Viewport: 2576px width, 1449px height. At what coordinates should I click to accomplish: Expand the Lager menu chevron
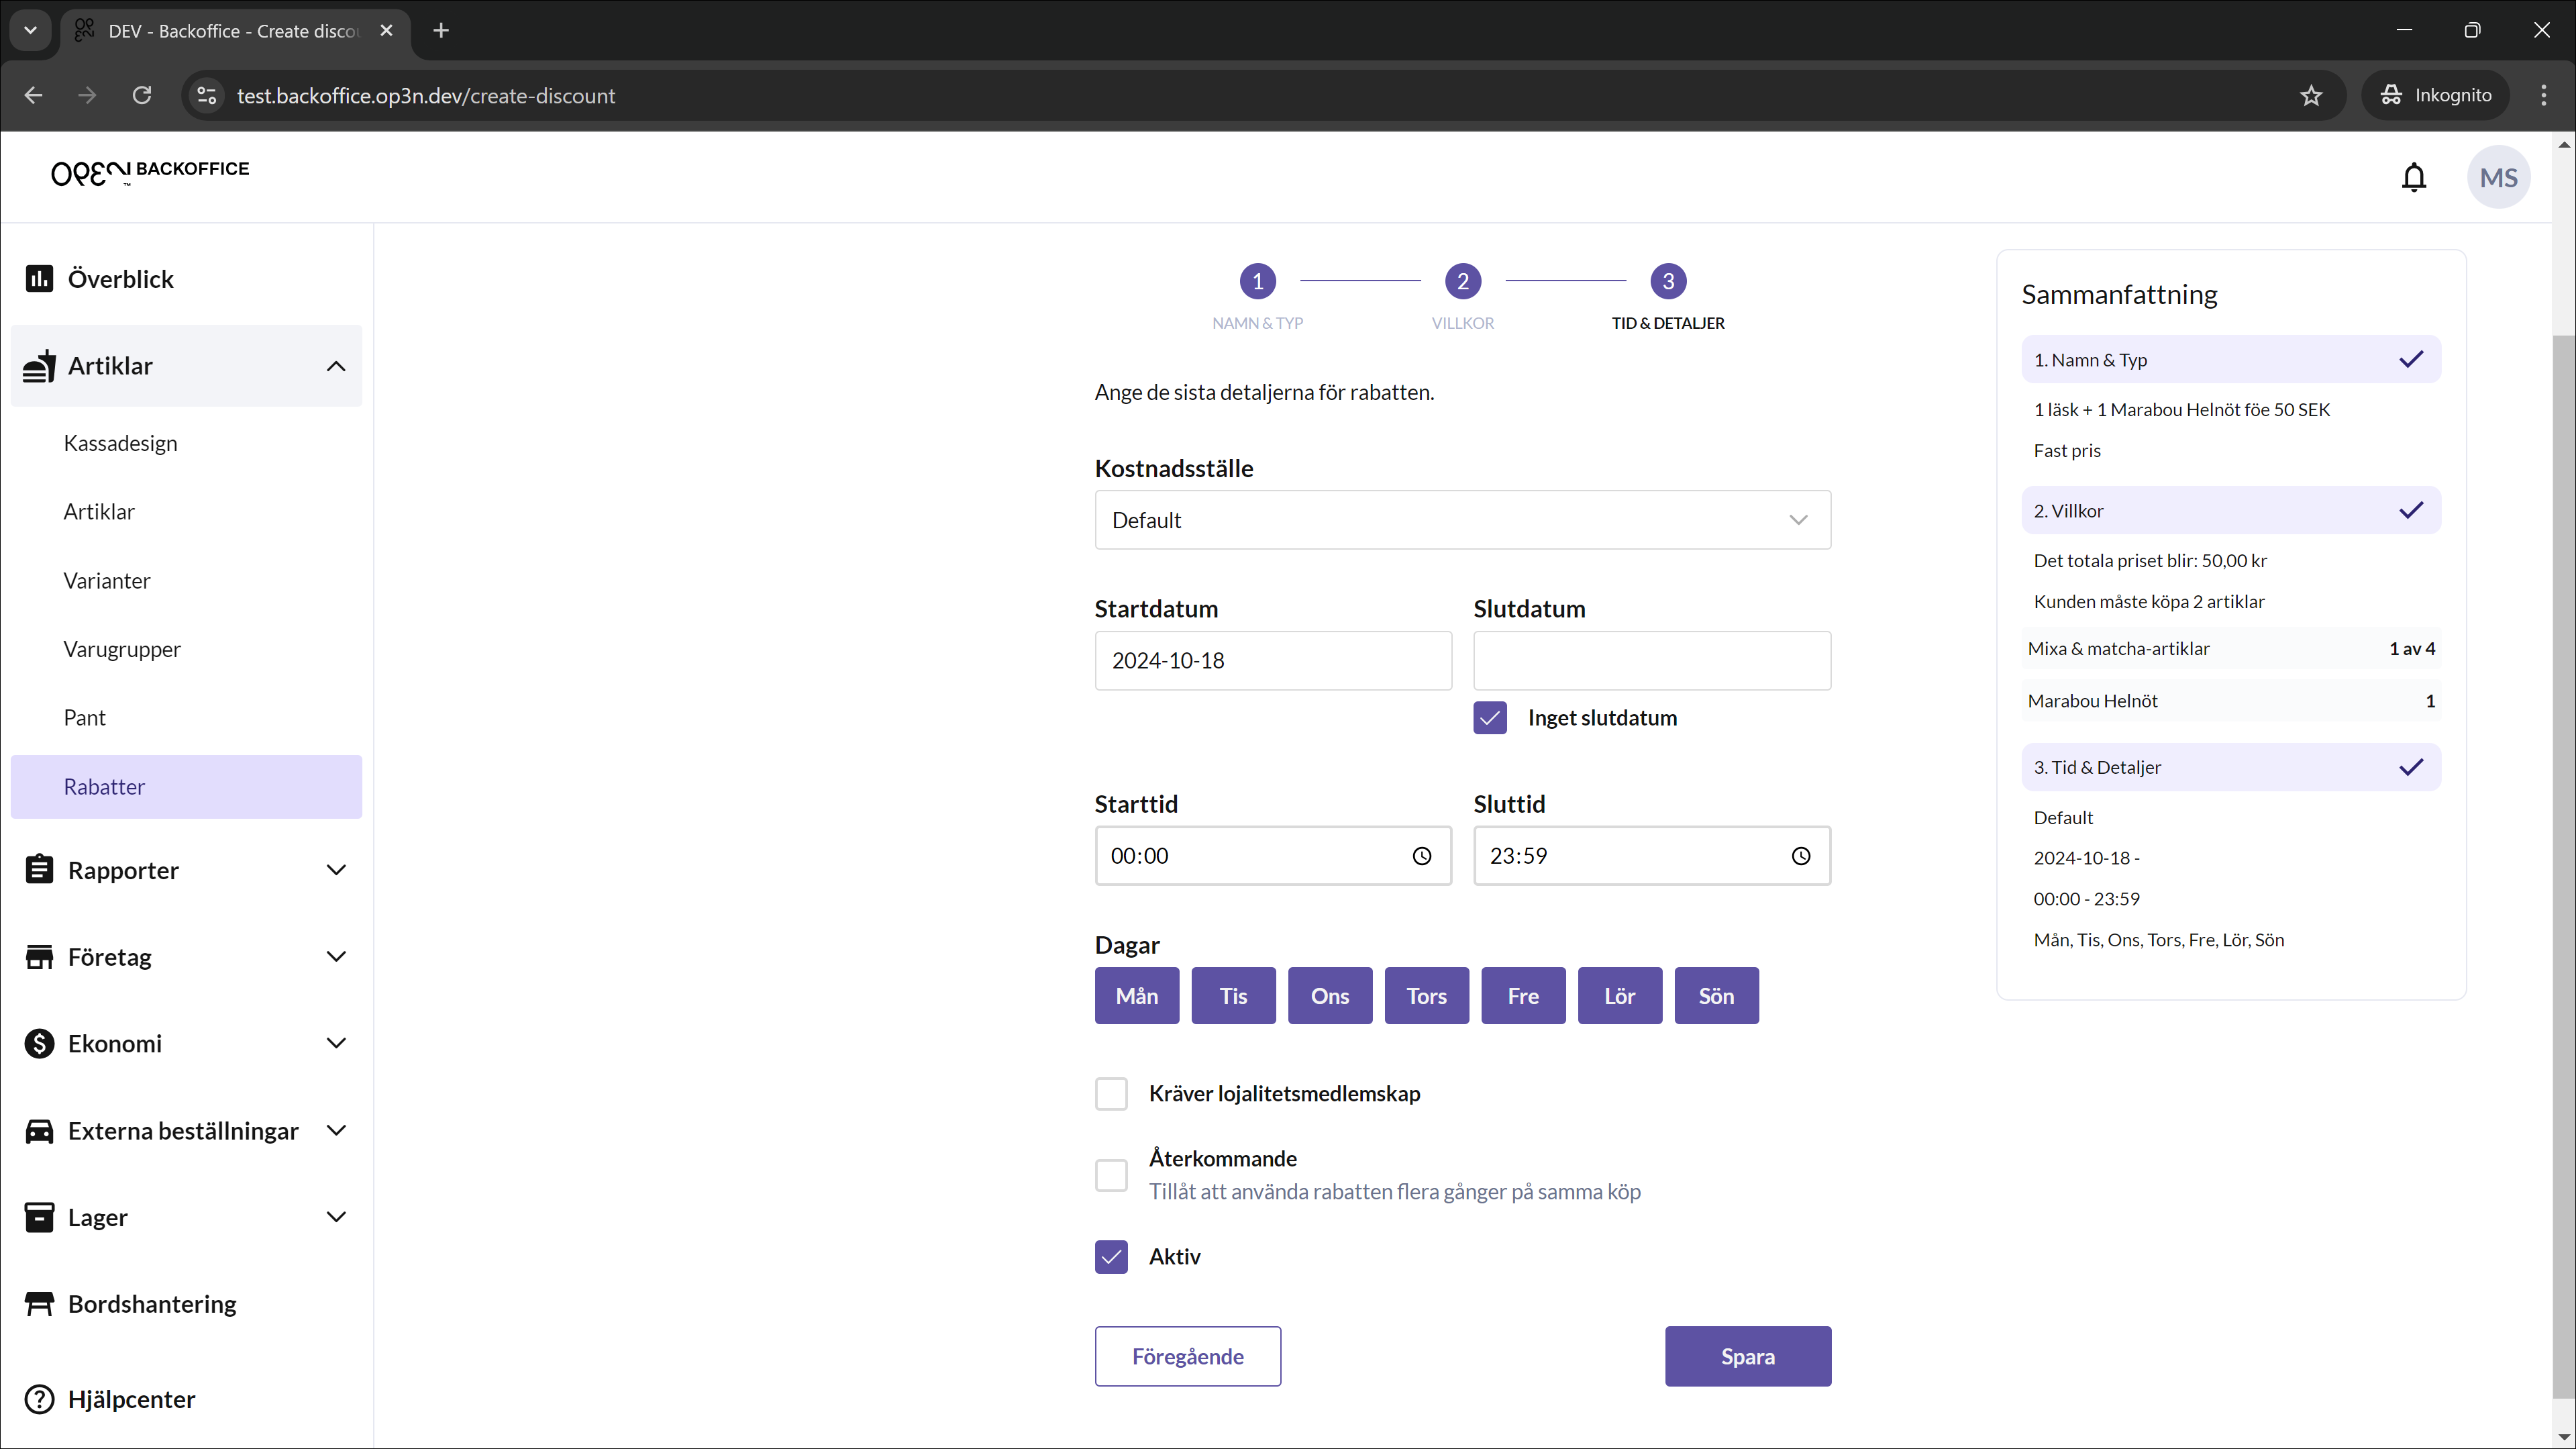point(336,1217)
